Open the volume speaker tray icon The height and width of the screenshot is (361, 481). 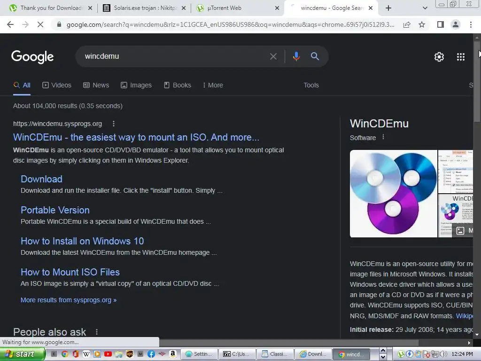tap(444, 354)
